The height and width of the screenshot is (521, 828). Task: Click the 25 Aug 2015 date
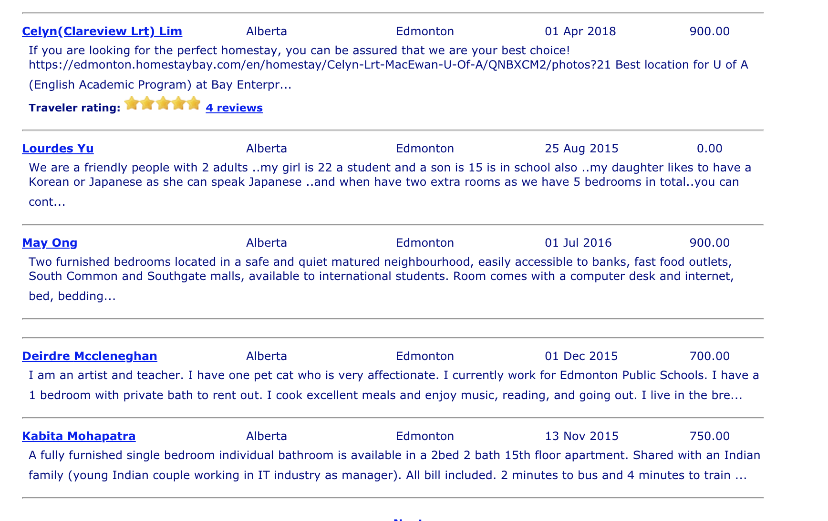click(581, 149)
